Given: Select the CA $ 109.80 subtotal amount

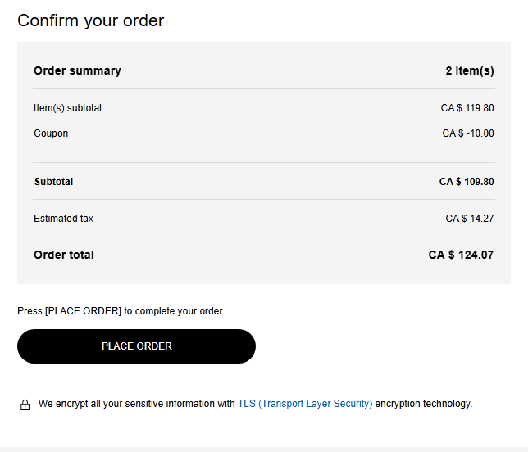Looking at the screenshot, I should 467,182.
